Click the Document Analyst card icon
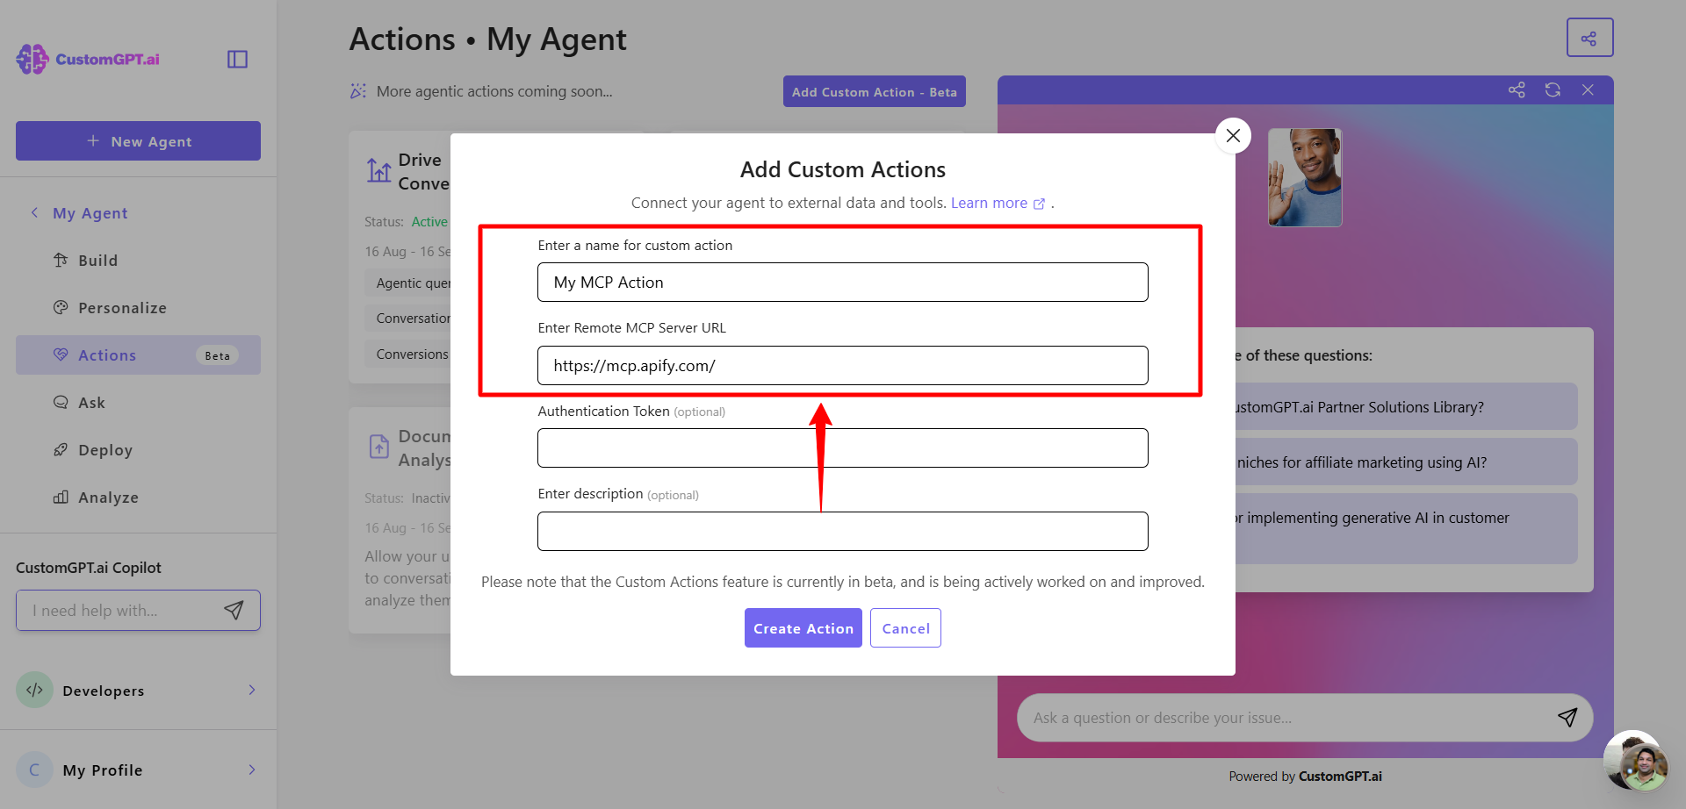 coord(378,447)
